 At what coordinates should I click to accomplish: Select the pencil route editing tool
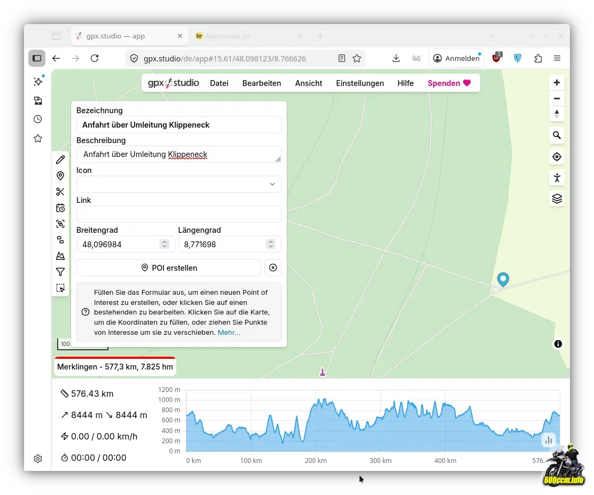60,160
